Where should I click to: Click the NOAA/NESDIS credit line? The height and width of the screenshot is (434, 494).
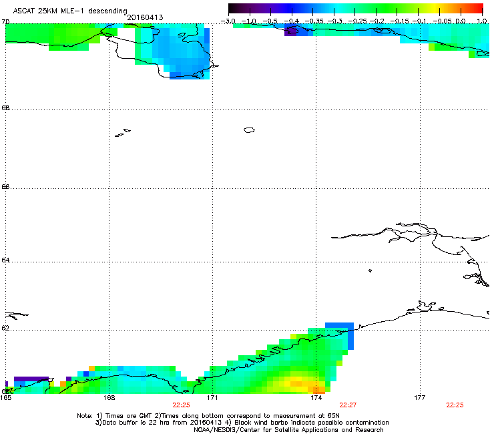pos(288,430)
